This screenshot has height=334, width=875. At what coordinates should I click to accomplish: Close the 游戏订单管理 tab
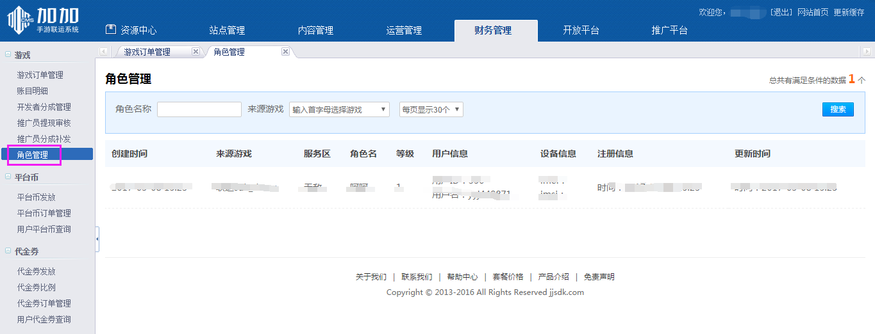(x=196, y=52)
